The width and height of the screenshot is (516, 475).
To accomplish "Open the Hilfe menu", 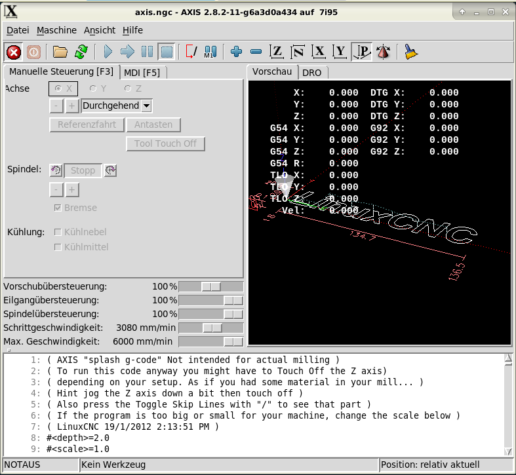I will click(132, 30).
